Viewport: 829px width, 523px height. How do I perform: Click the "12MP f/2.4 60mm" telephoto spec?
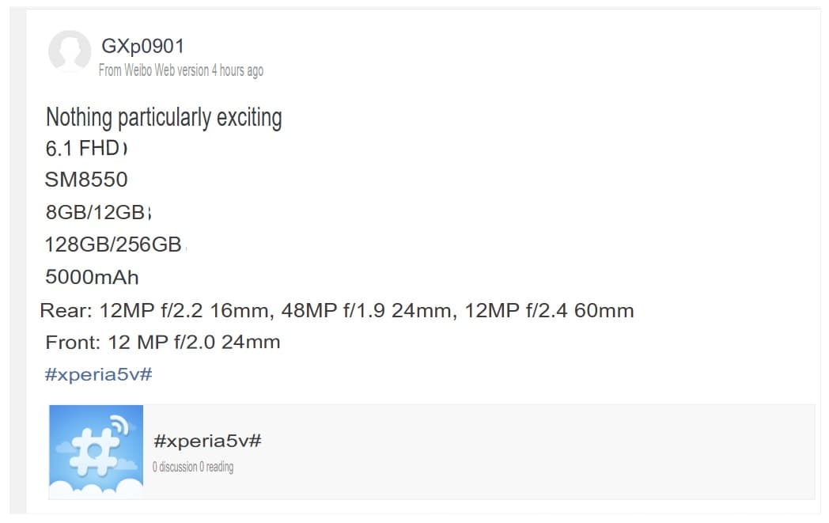click(549, 311)
